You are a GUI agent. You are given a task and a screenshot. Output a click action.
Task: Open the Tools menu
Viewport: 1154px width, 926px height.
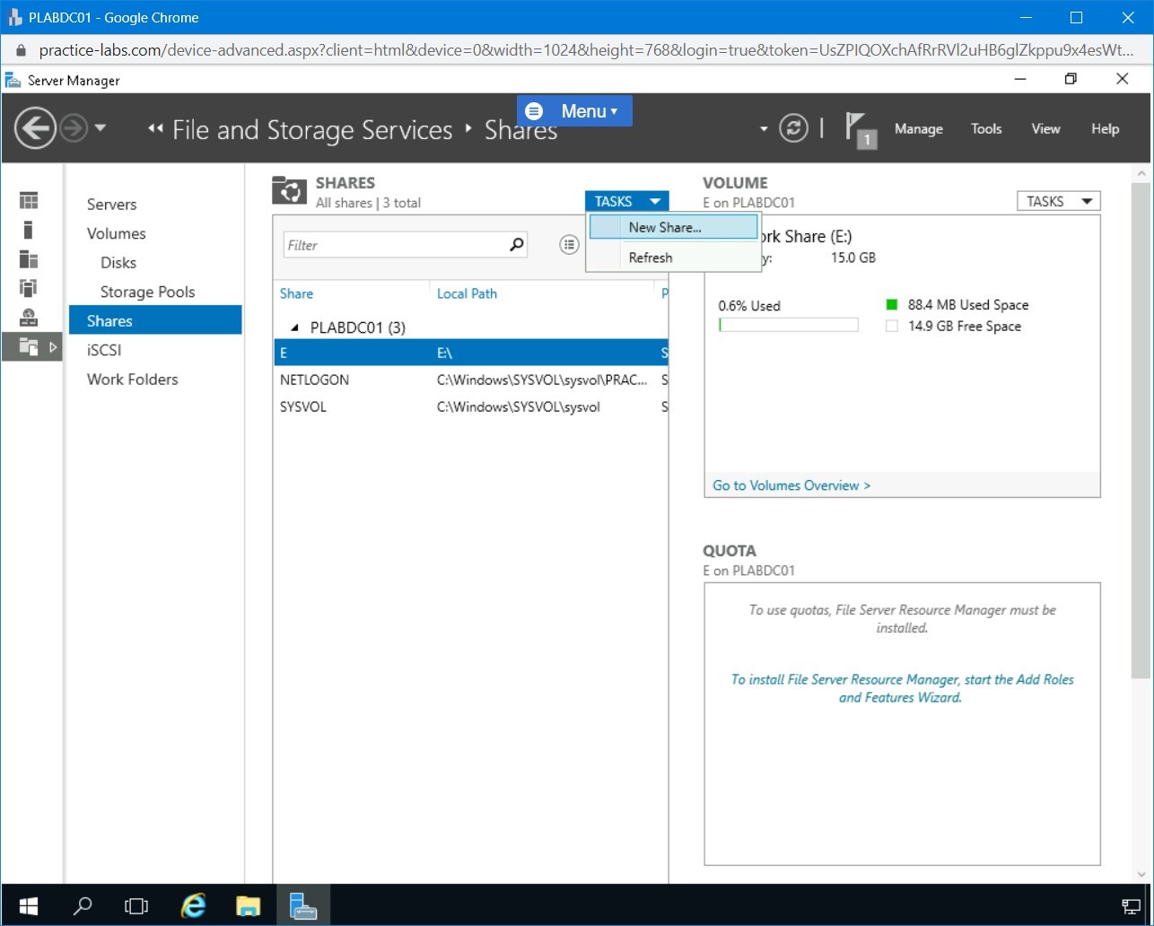pos(986,129)
